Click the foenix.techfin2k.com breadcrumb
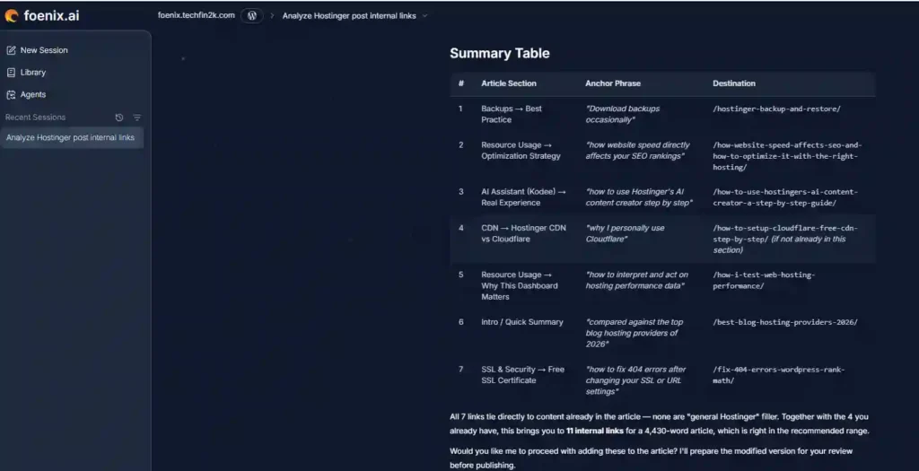The width and height of the screenshot is (919, 471). pos(197,15)
